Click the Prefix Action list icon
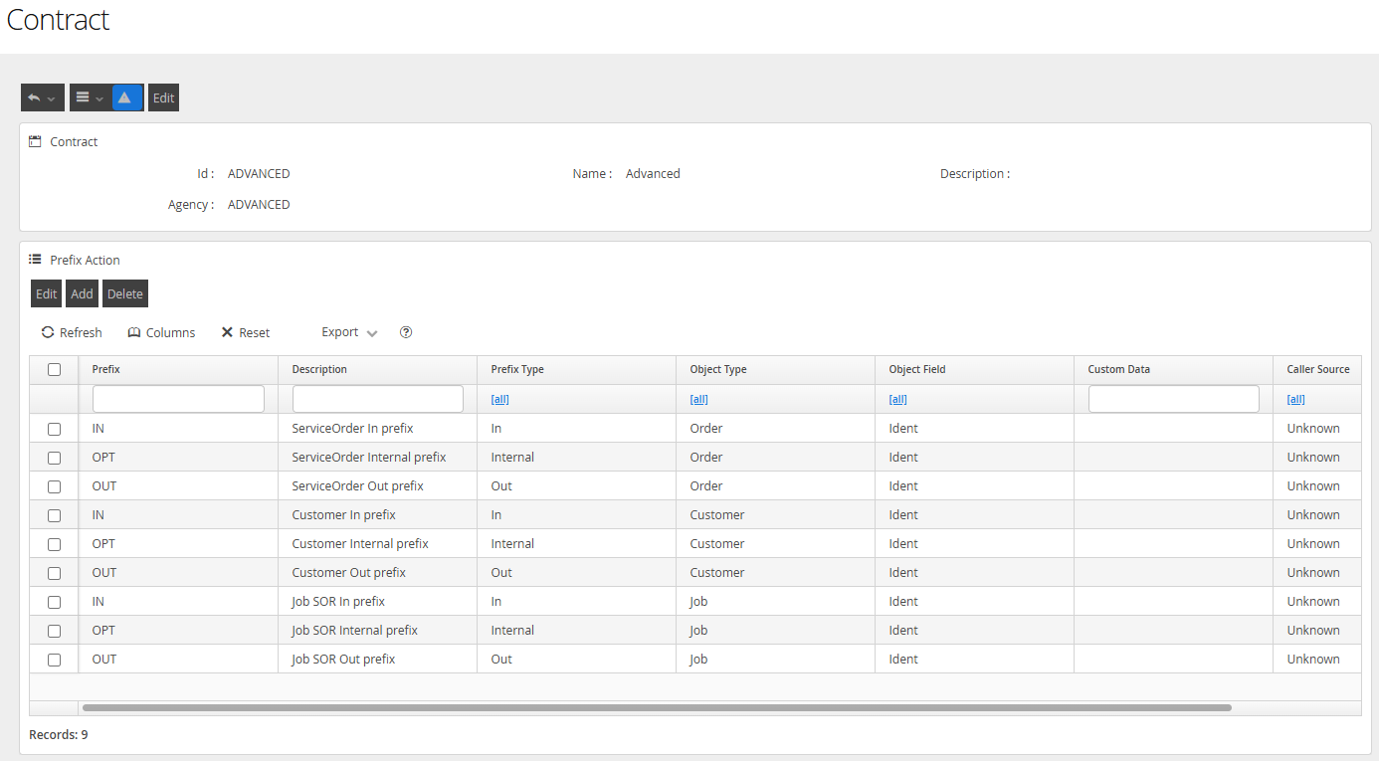Viewport: 1379px width, 761px height. coord(35,260)
